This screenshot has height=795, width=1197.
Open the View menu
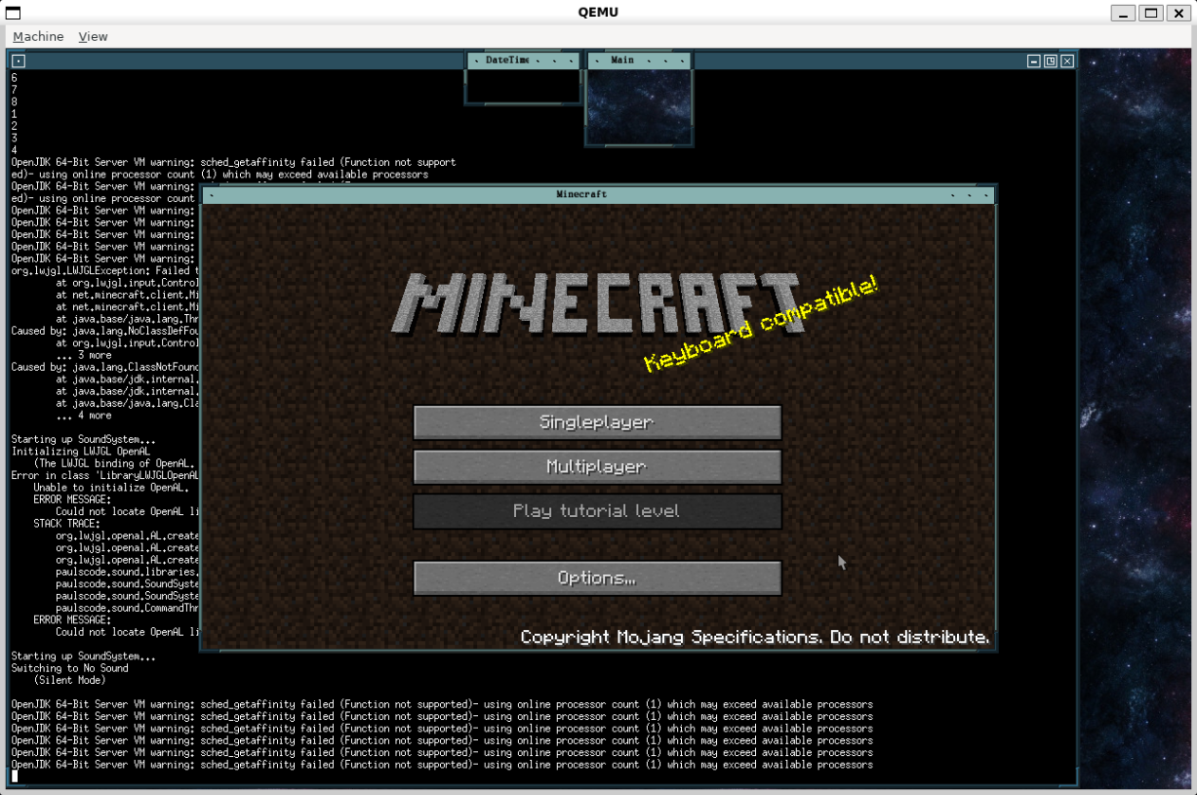tap(92, 36)
